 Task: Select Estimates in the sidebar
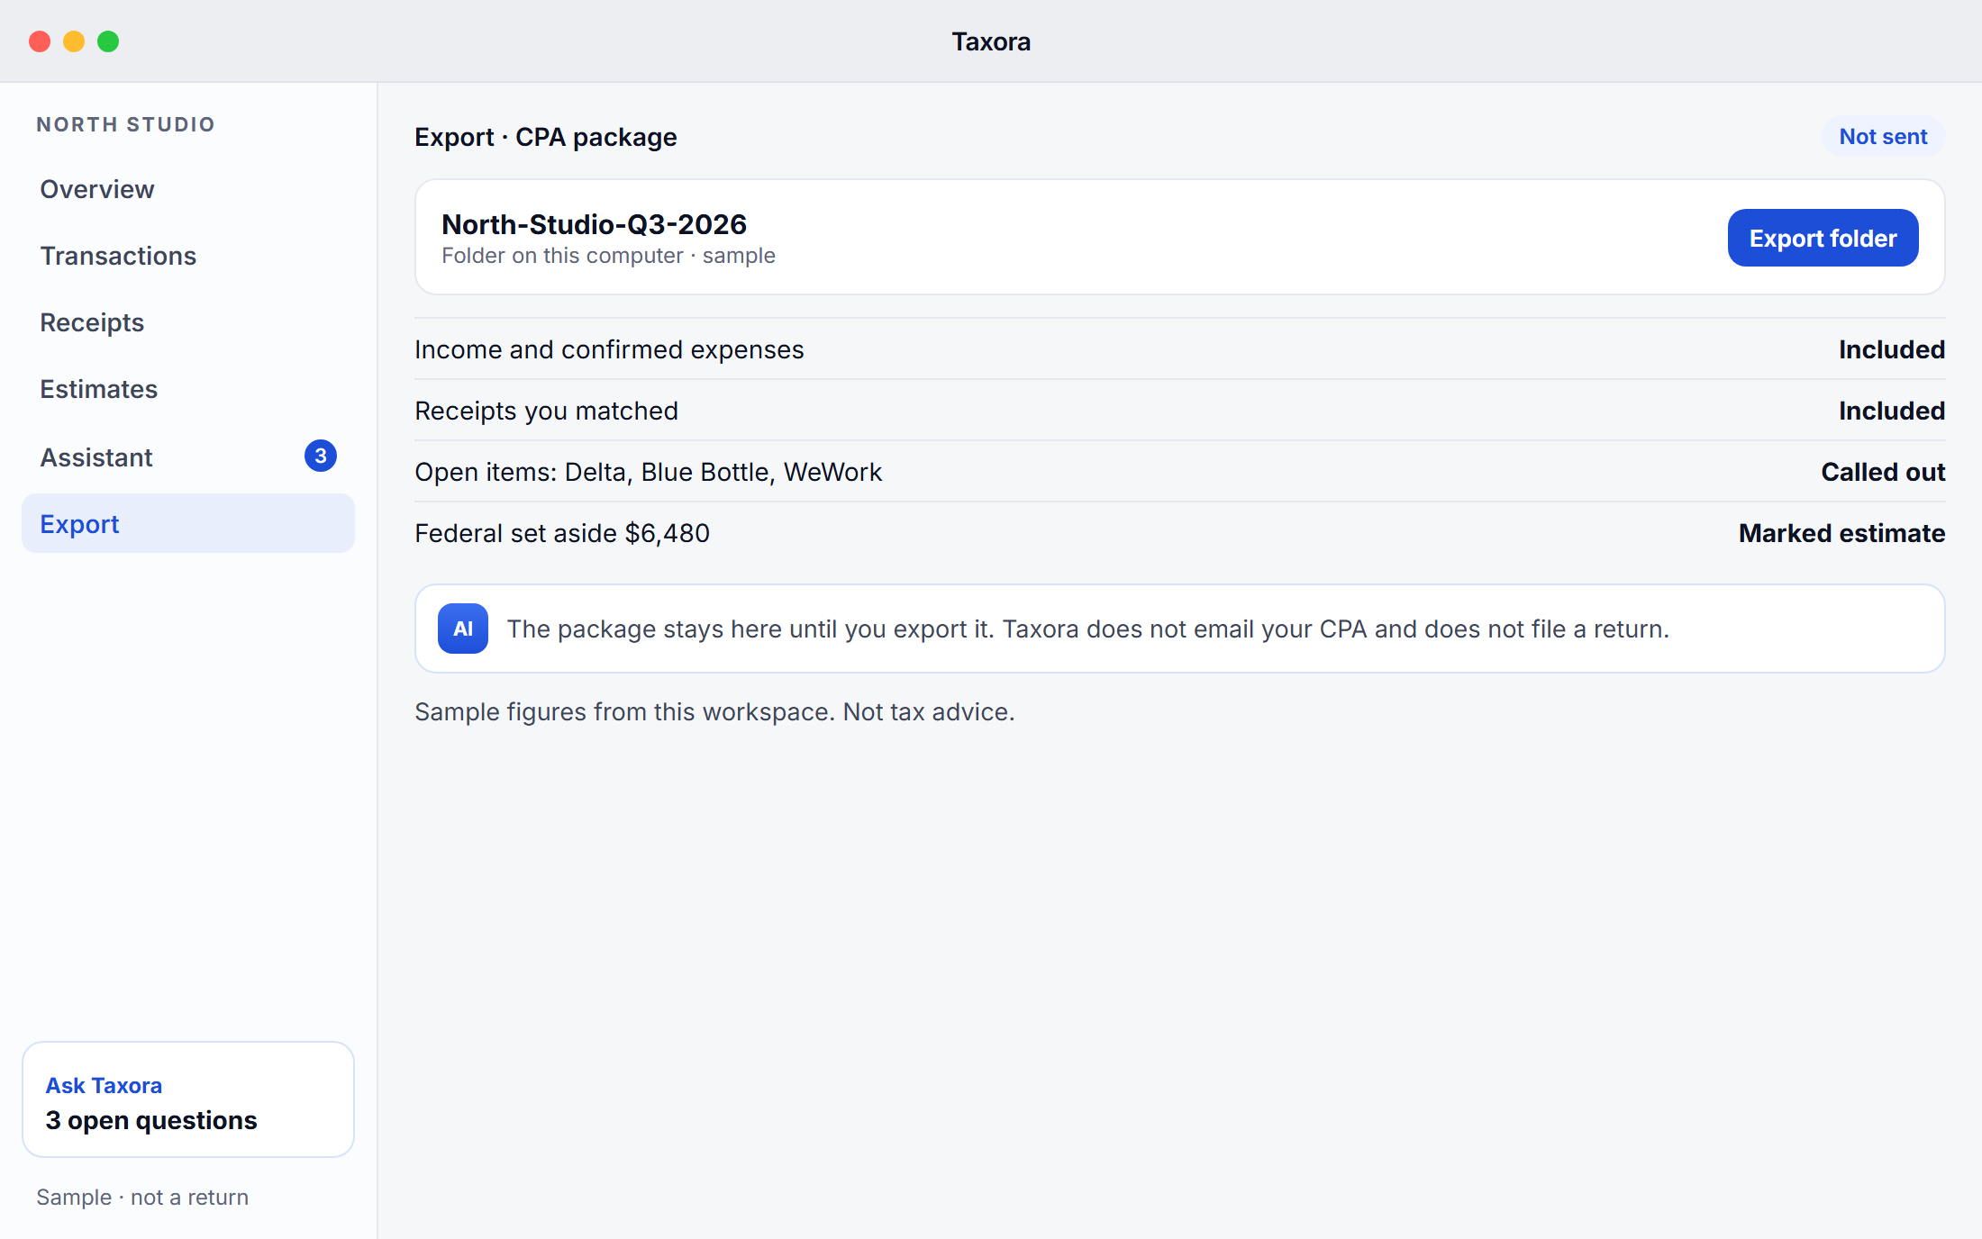[188, 389]
